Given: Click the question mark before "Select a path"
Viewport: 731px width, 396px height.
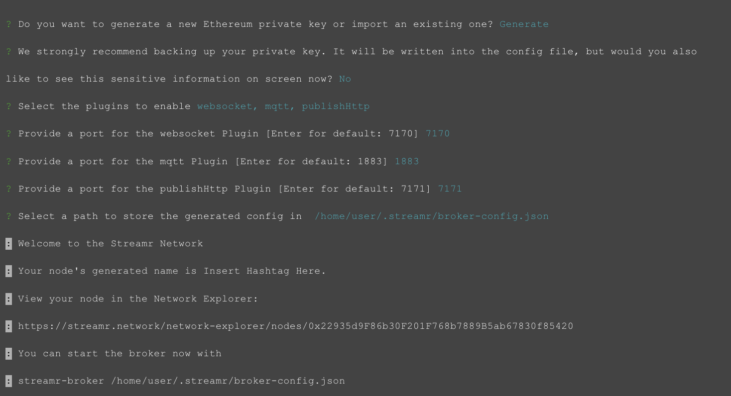Looking at the screenshot, I should (x=8, y=216).
